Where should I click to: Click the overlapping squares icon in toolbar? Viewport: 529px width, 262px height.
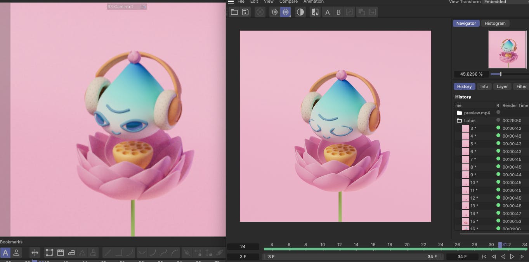(x=361, y=12)
